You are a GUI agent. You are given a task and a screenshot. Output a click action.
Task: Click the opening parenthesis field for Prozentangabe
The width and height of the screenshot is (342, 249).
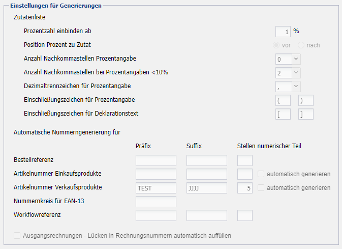pos(283,100)
